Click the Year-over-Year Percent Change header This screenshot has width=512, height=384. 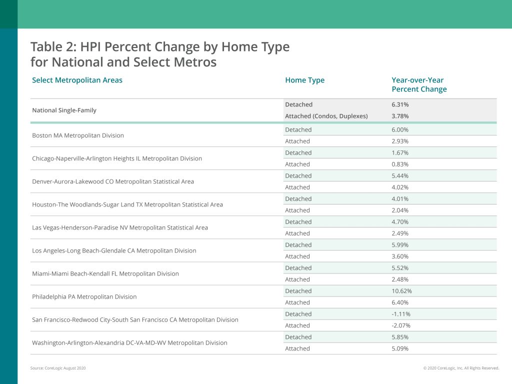pos(419,84)
